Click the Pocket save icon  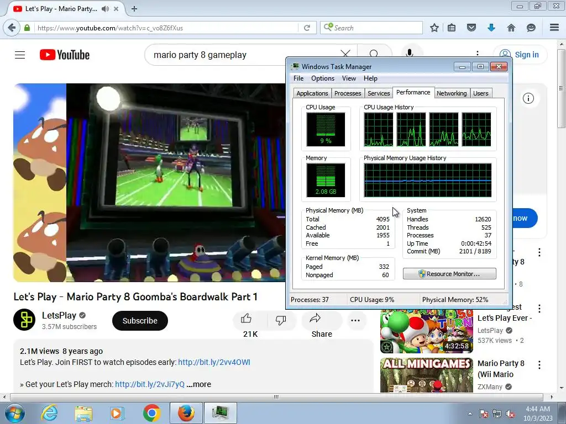(471, 28)
